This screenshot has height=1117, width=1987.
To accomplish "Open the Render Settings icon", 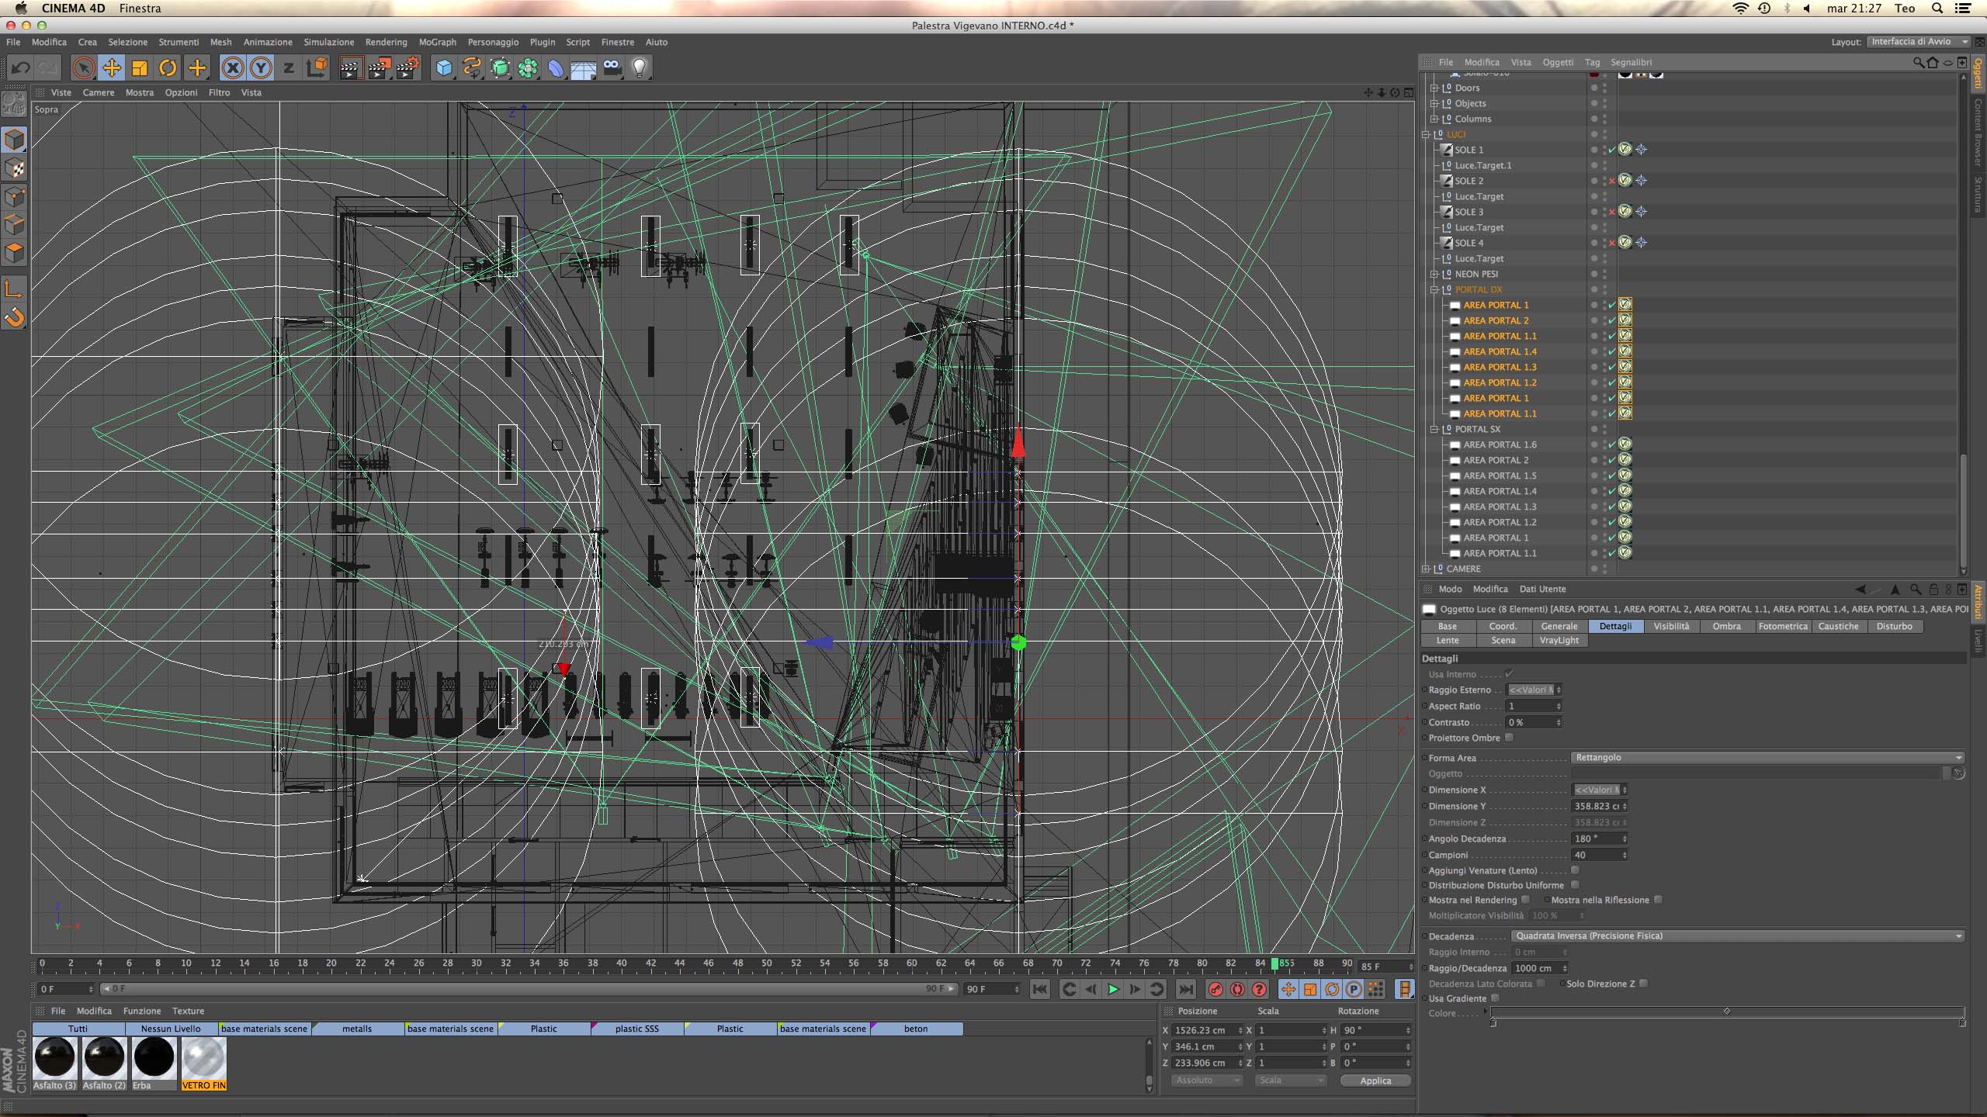I will coord(408,68).
